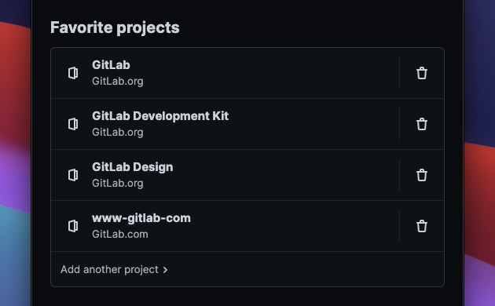495x306 pixels.
Task: Click GitLab.org namespace under GitLab Design
Action: point(117,184)
